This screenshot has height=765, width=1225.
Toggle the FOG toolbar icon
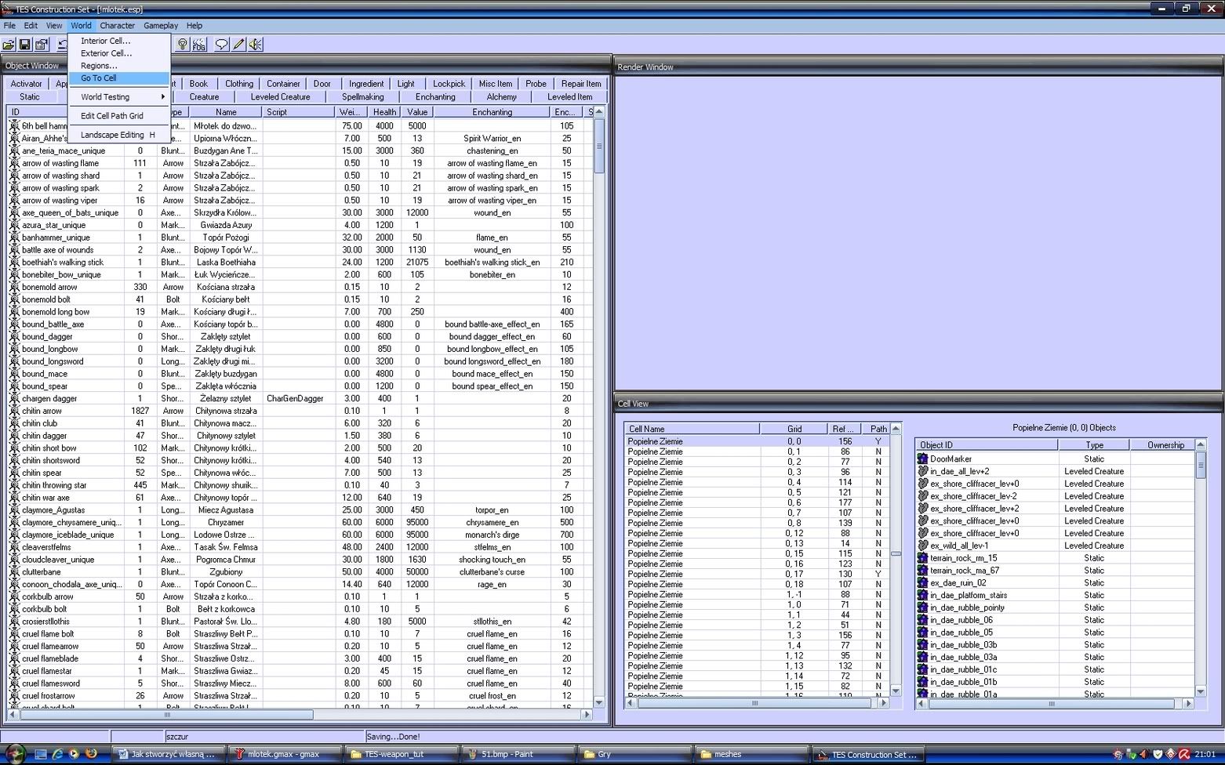point(199,45)
